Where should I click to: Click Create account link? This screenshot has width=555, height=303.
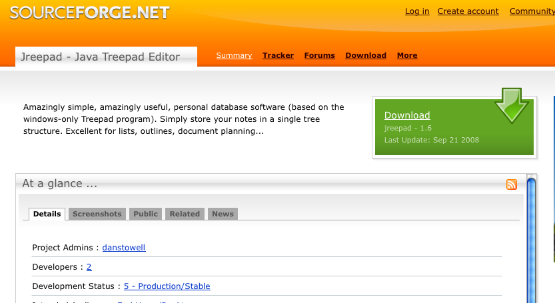click(x=468, y=11)
